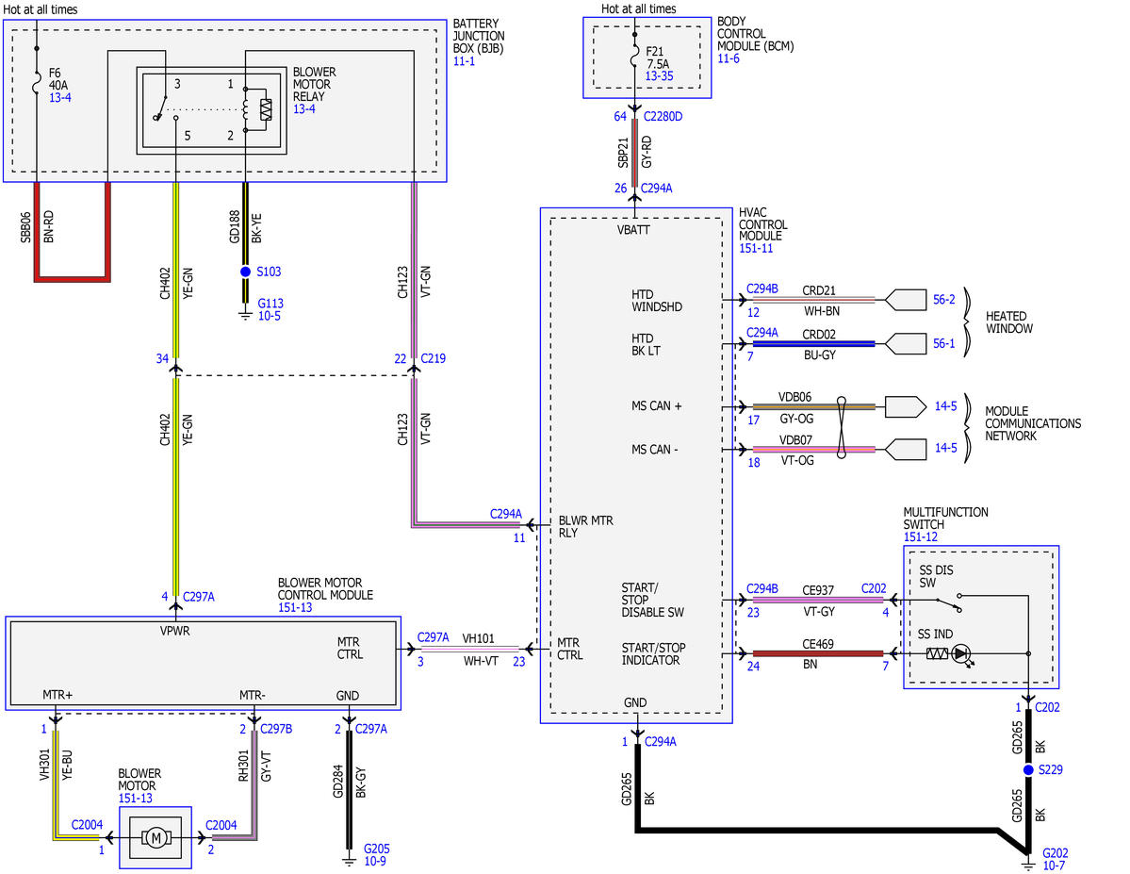Click the S103 splice dot
The image size is (1130, 874).
245,272
